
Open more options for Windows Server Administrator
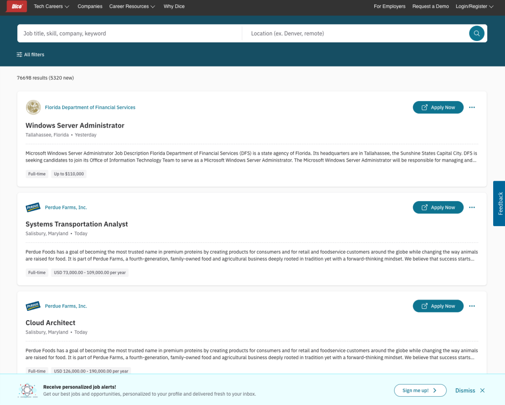coord(472,107)
